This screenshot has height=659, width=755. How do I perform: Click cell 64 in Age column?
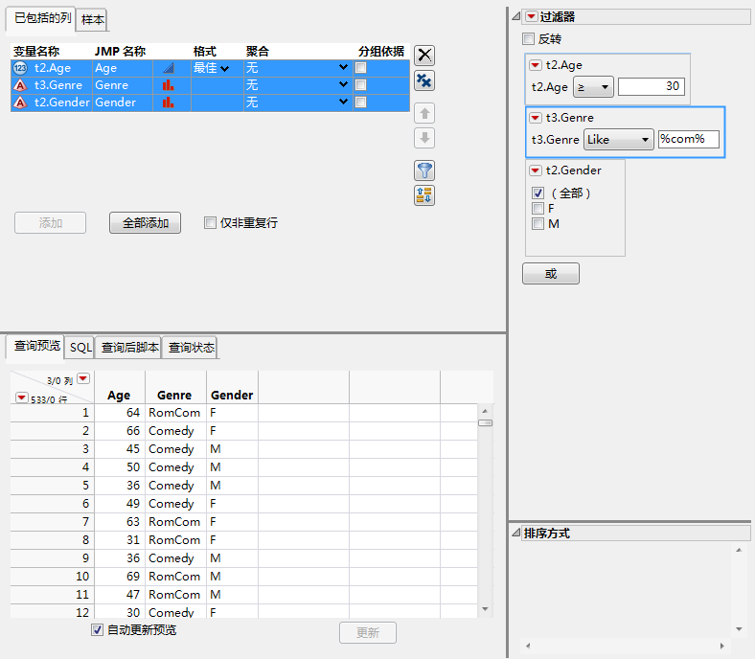pos(120,413)
